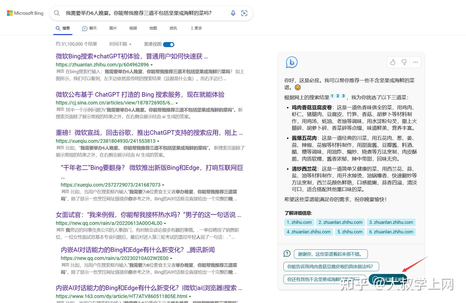Viewport: 466px width, 303px height.
Task: Click the Bing chat logo in answer panel
Action: [x=292, y=62]
